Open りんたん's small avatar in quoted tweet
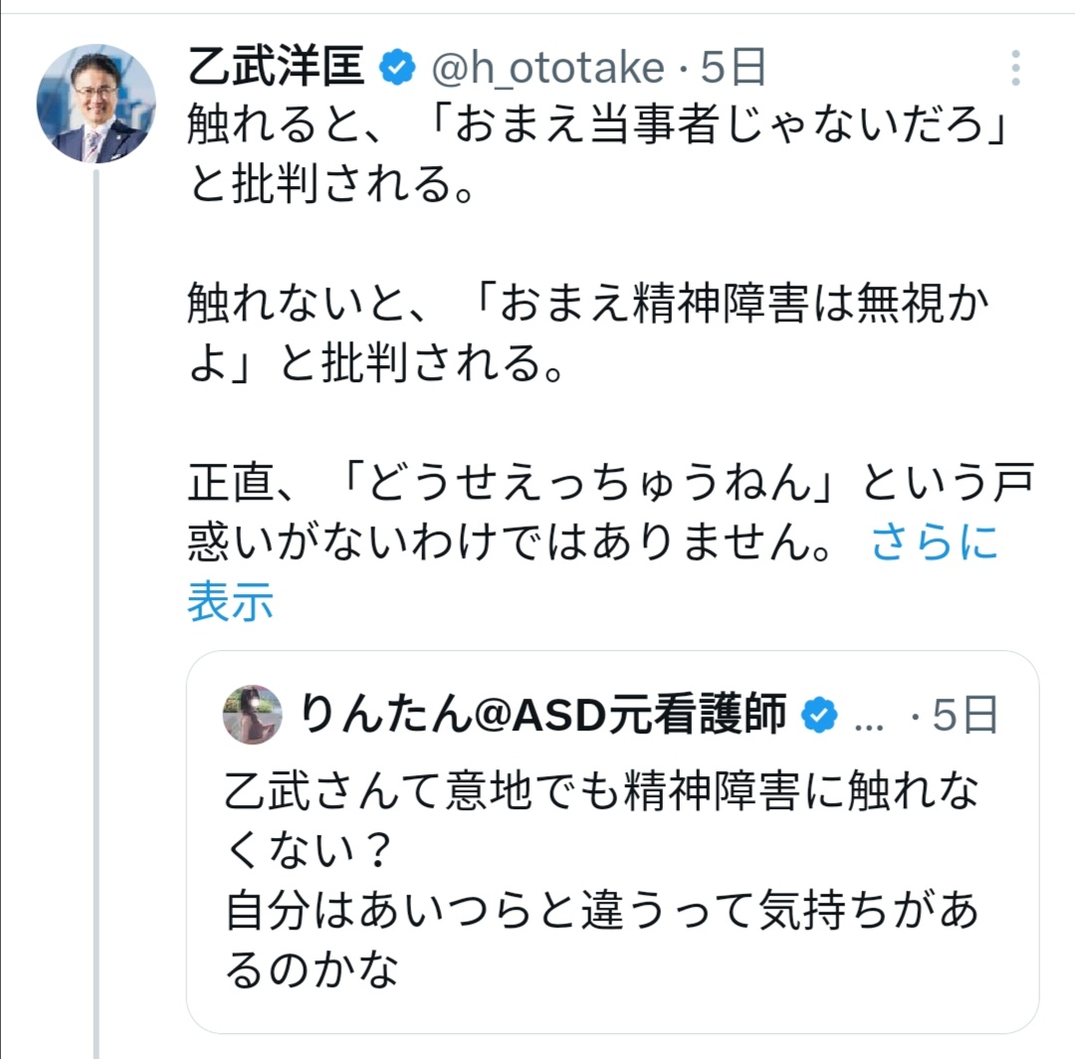This screenshot has height=1059, width=1075. (253, 714)
